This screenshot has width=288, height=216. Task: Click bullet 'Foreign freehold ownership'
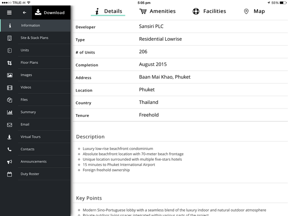click(x=106, y=170)
